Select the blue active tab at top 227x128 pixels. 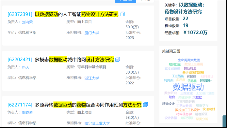125,1
